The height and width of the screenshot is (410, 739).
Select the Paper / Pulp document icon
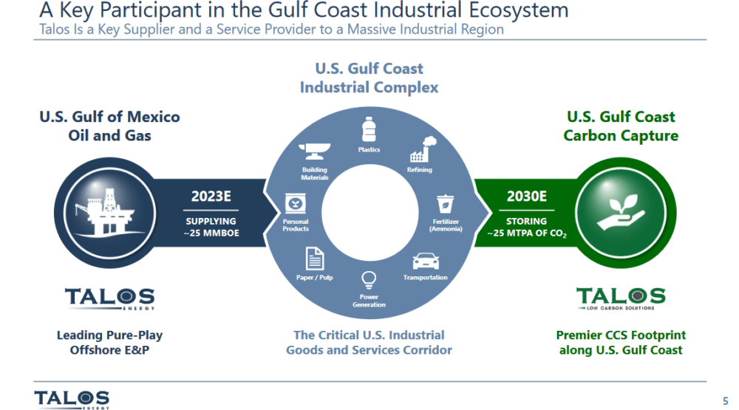[314, 259]
